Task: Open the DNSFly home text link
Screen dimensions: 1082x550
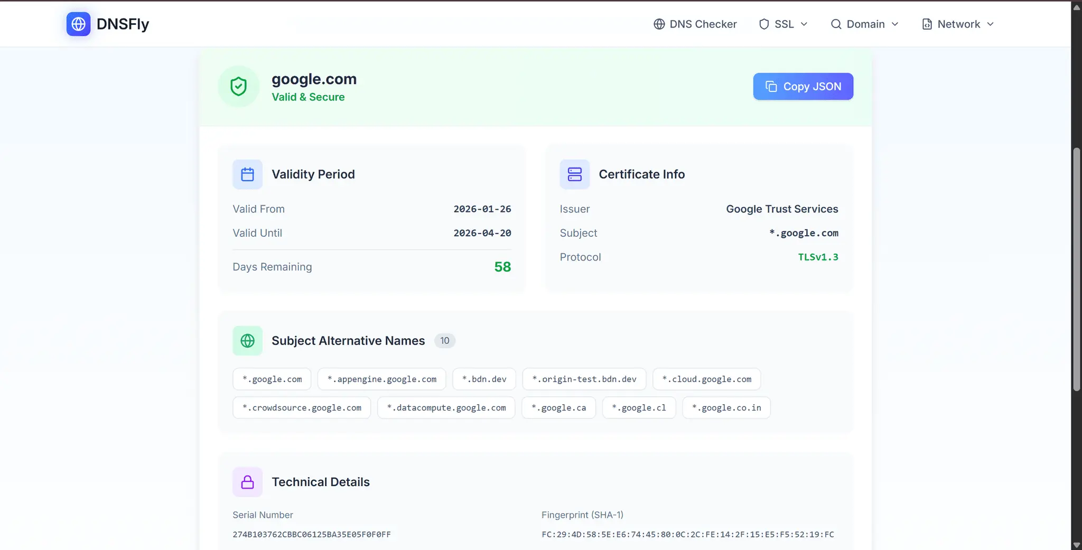Action: coord(123,24)
